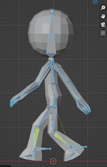
Task: Toggle camera view with the camera icon
Action: pos(103,25)
